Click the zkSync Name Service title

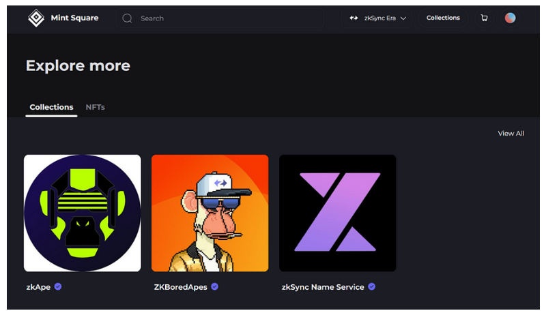(x=323, y=287)
